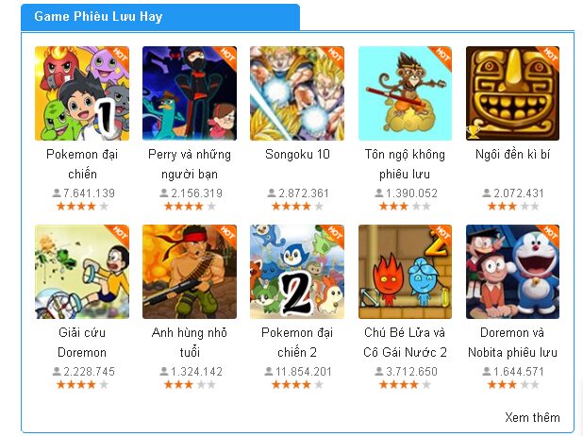Click the star rating under Songoku 10
This screenshot has height=436, width=583.
pos(297,206)
